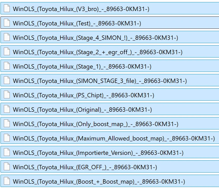219x188 pixels.
Task: Click the file icon of the Boost_+_Boost_map file
Action: [x=7, y=181]
